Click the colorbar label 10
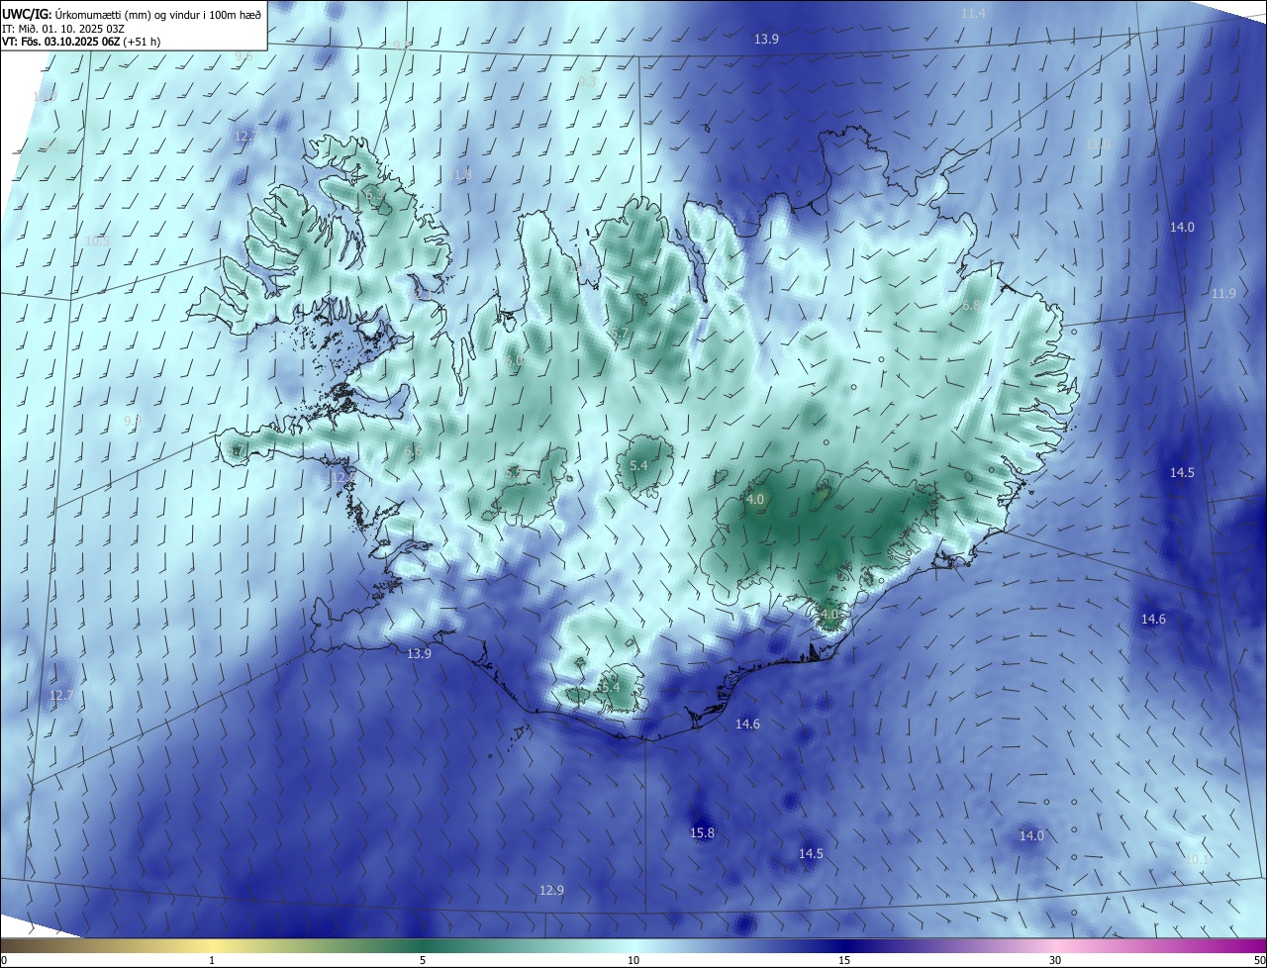 pos(633,960)
